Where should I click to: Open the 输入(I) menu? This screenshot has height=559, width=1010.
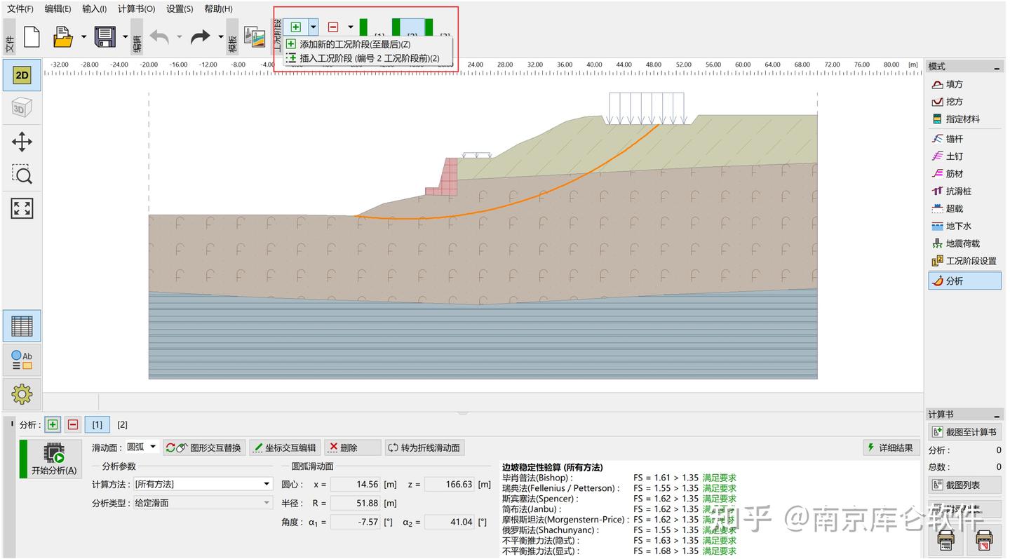pyautogui.click(x=94, y=8)
